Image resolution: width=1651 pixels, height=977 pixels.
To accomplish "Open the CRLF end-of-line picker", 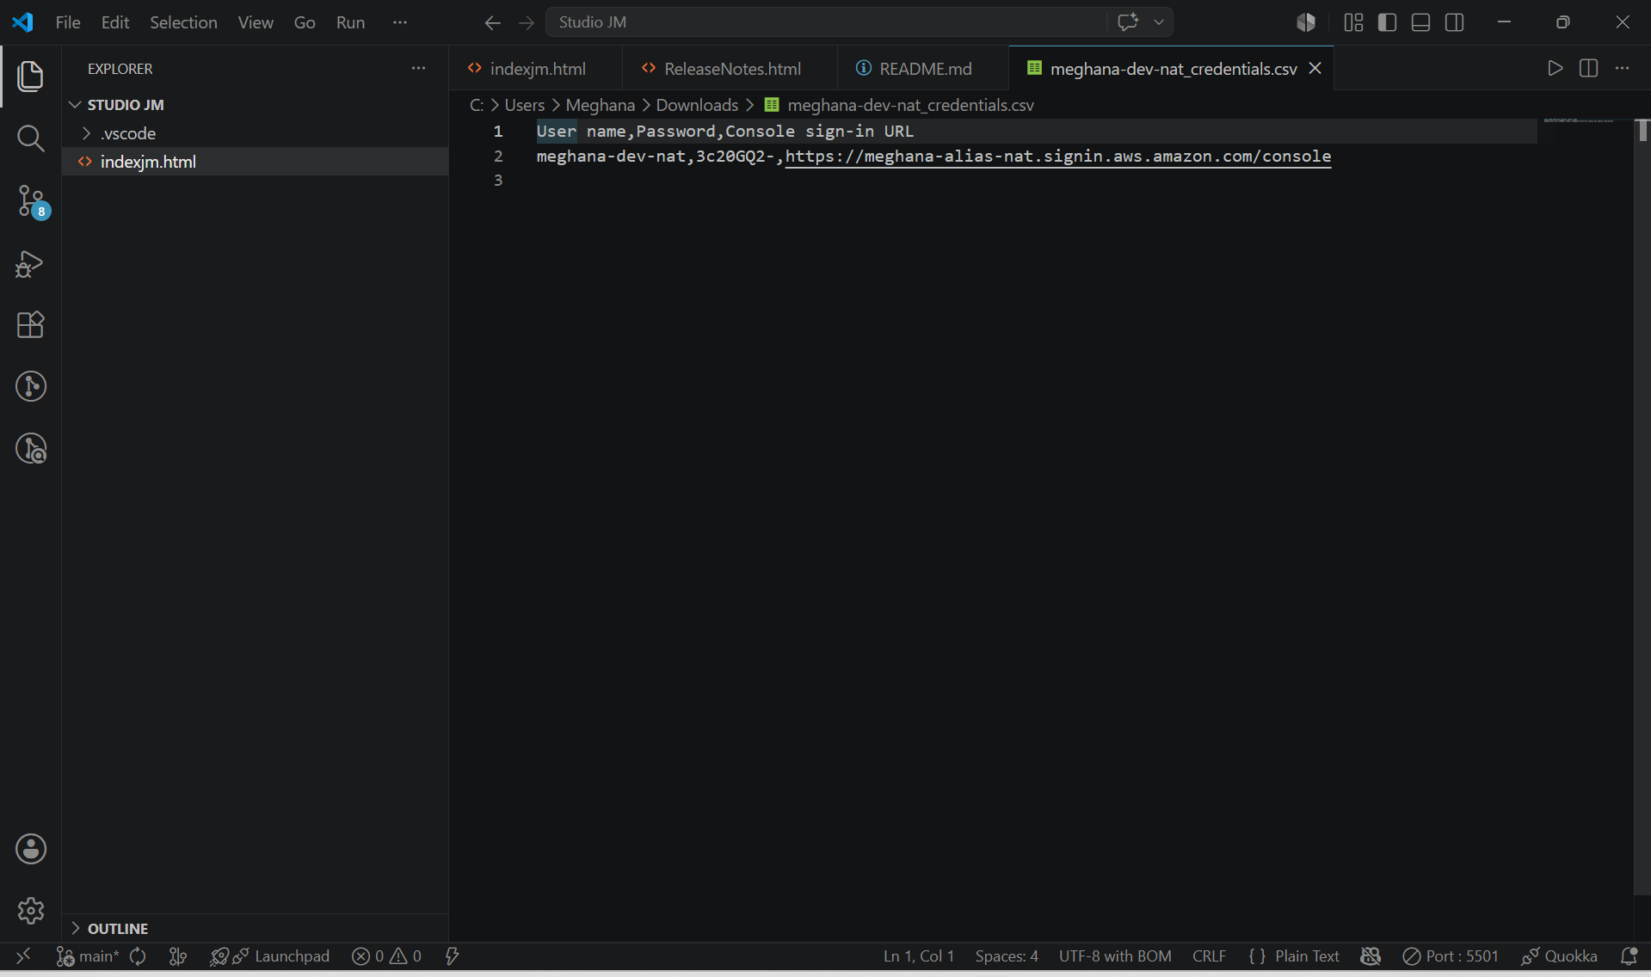I will pyautogui.click(x=1209, y=955).
